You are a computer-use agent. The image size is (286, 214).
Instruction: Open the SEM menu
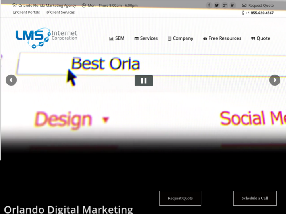[x=116, y=38]
